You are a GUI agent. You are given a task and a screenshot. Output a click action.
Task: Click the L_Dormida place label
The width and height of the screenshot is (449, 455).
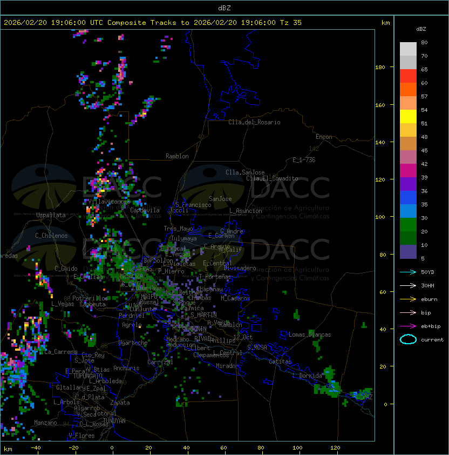pyautogui.click(x=307, y=376)
